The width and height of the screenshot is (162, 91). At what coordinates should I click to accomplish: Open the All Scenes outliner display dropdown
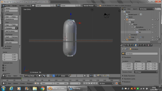[x=147, y=9]
